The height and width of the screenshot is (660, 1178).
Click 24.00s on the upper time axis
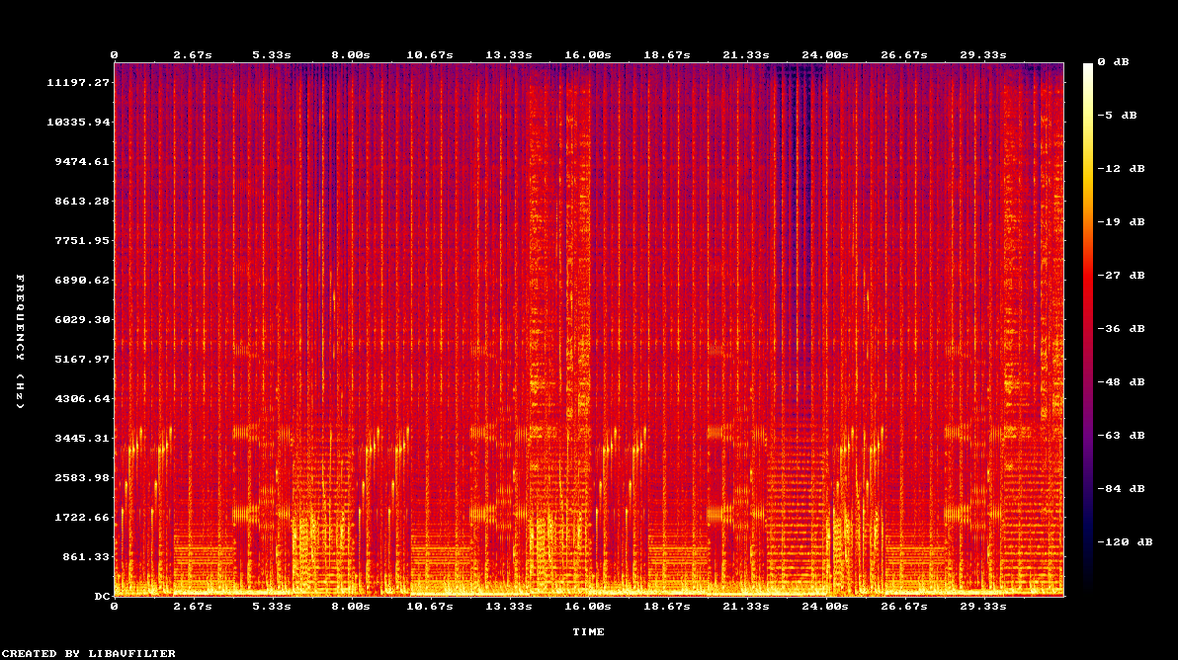825,55
